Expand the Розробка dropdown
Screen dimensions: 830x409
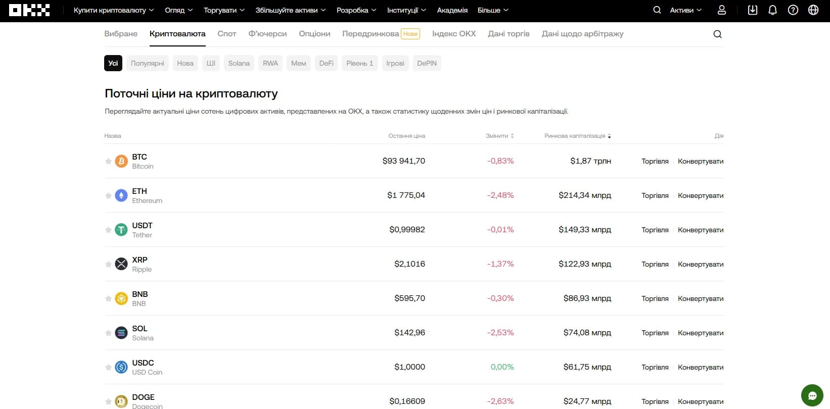356,10
